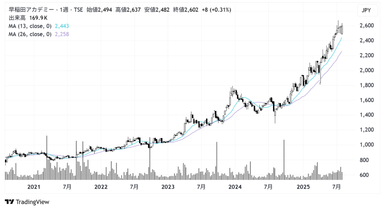This screenshot has height=210, width=385.
Task: Click the 600 price axis label
Action: (364, 175)
